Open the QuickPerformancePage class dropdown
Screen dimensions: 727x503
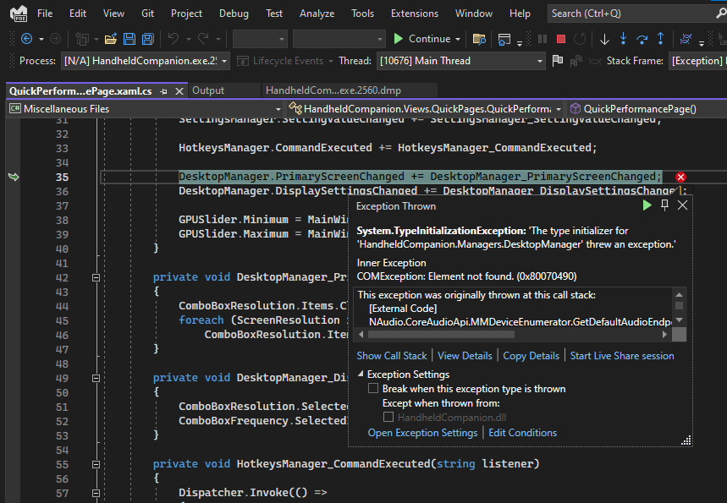click(x=559, y=109)
